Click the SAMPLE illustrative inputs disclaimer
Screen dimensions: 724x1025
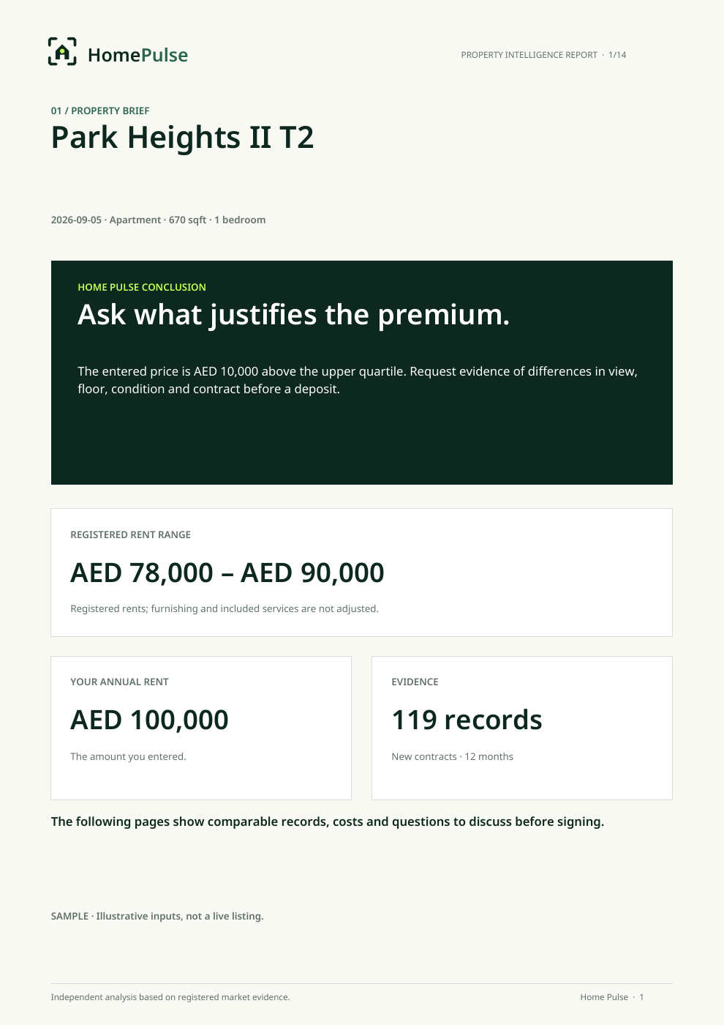[157, 916]
